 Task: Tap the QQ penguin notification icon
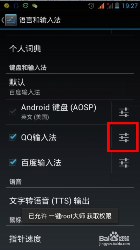coord(16,6)
